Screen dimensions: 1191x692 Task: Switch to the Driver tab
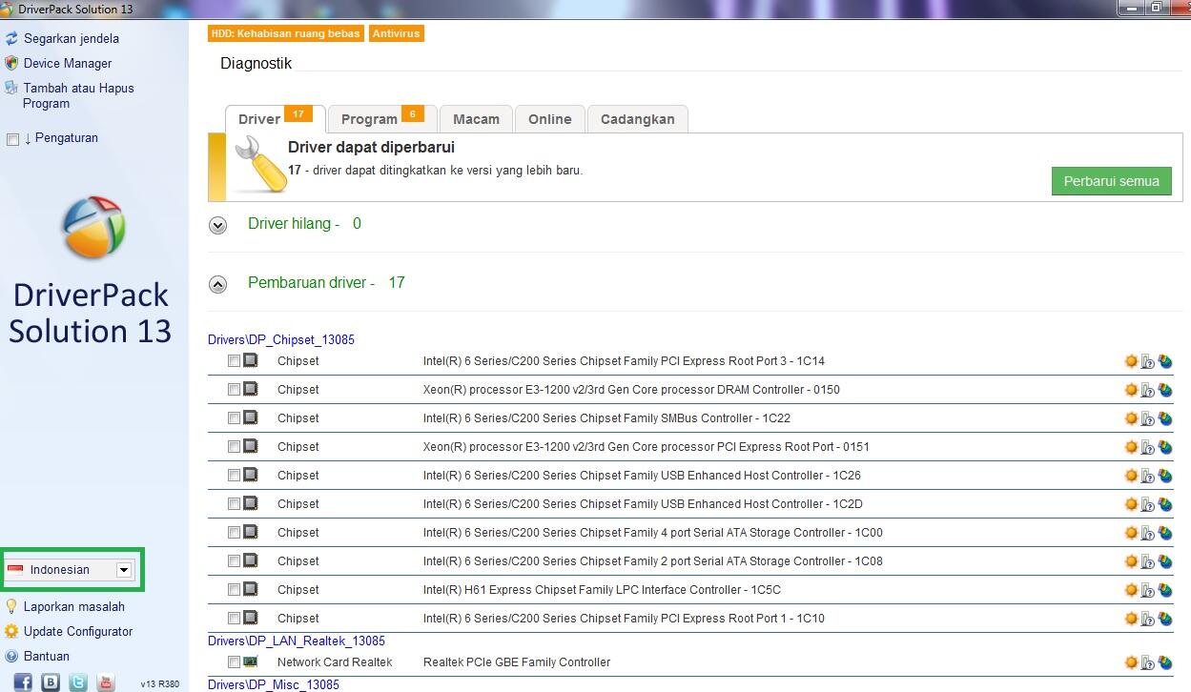[276, 119]
